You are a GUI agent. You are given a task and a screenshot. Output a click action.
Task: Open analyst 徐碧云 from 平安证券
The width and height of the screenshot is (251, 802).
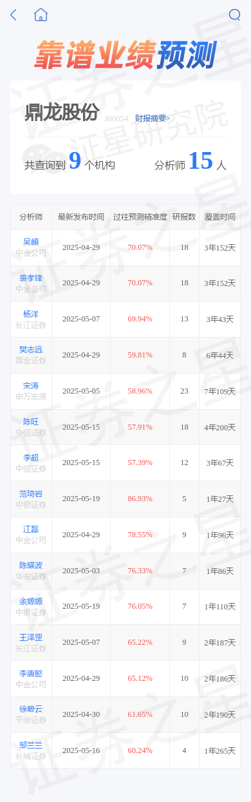tap(31, 709)
